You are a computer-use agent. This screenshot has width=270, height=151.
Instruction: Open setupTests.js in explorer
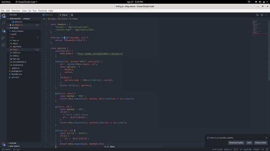pyautogui.click(x=18, y=65)
